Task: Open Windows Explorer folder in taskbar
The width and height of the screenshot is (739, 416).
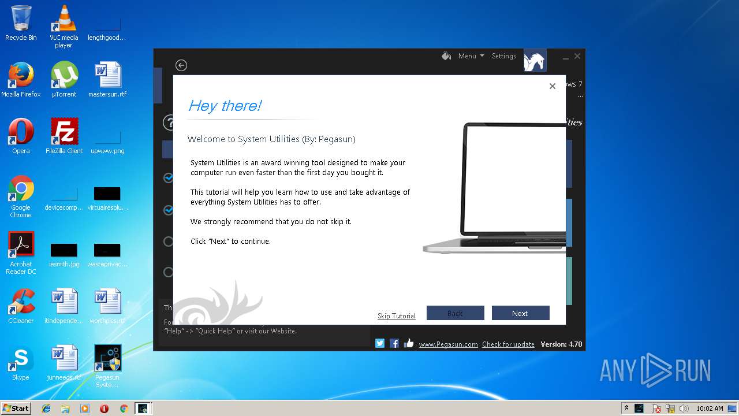Action: point(65,408)
